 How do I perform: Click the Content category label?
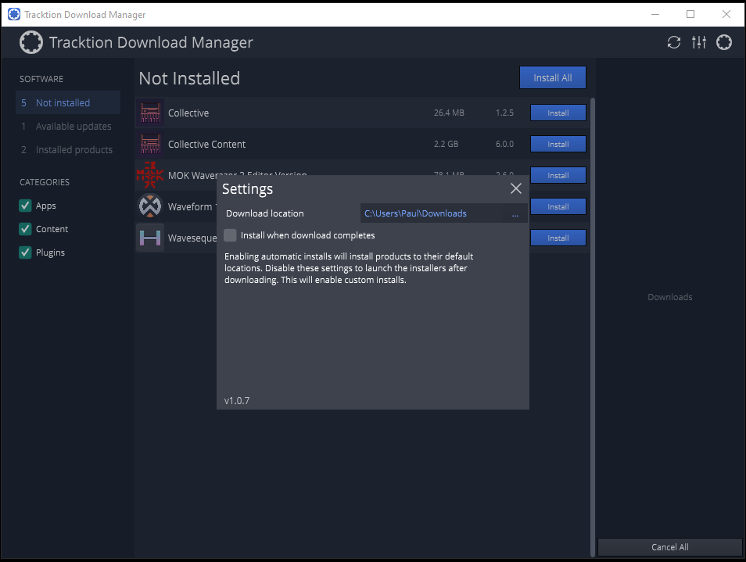click(52, 229)
